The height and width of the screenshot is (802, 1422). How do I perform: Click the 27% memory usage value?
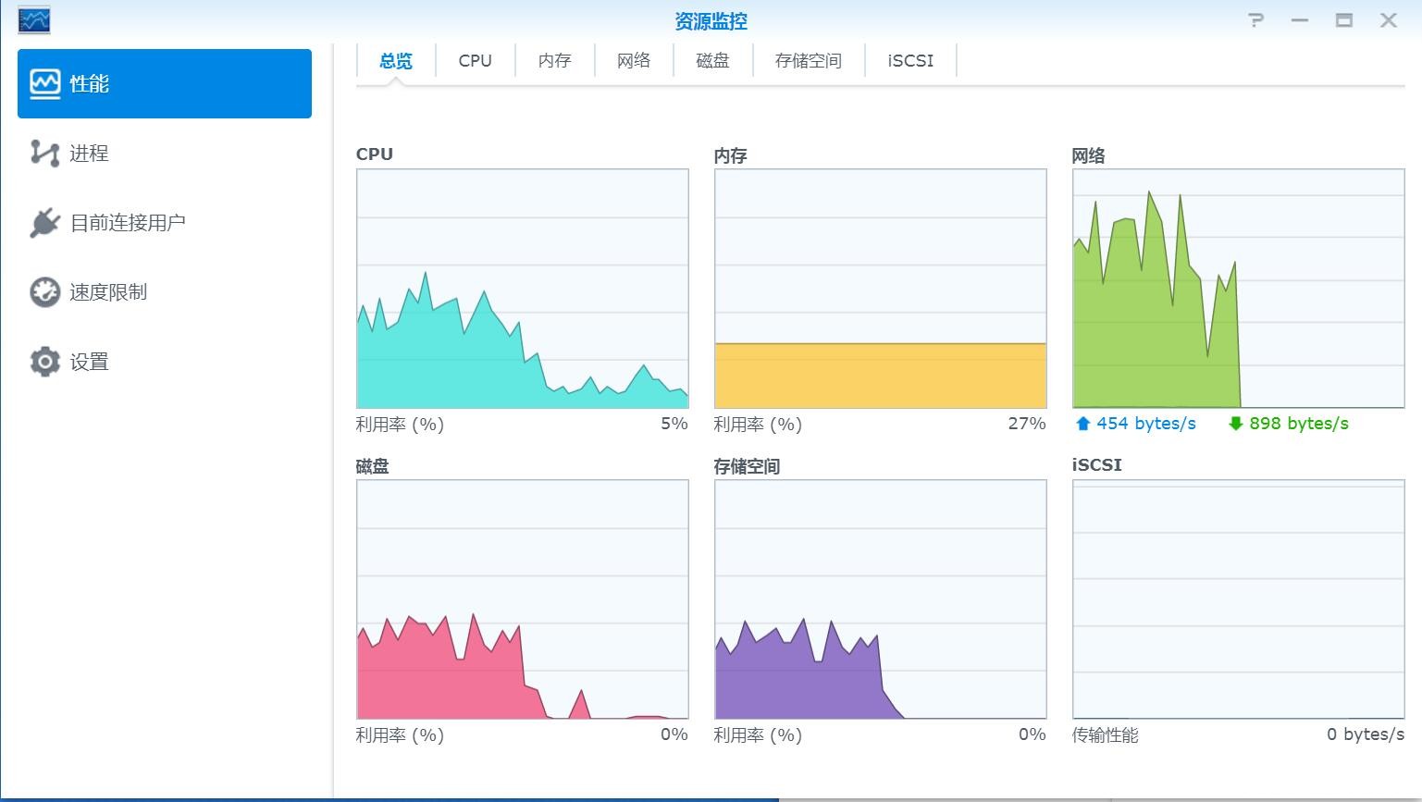[x=1027, y=424]
